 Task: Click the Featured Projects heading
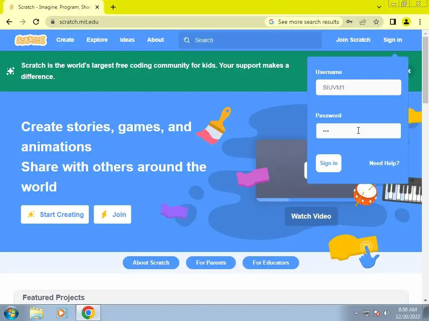[54, 298]
